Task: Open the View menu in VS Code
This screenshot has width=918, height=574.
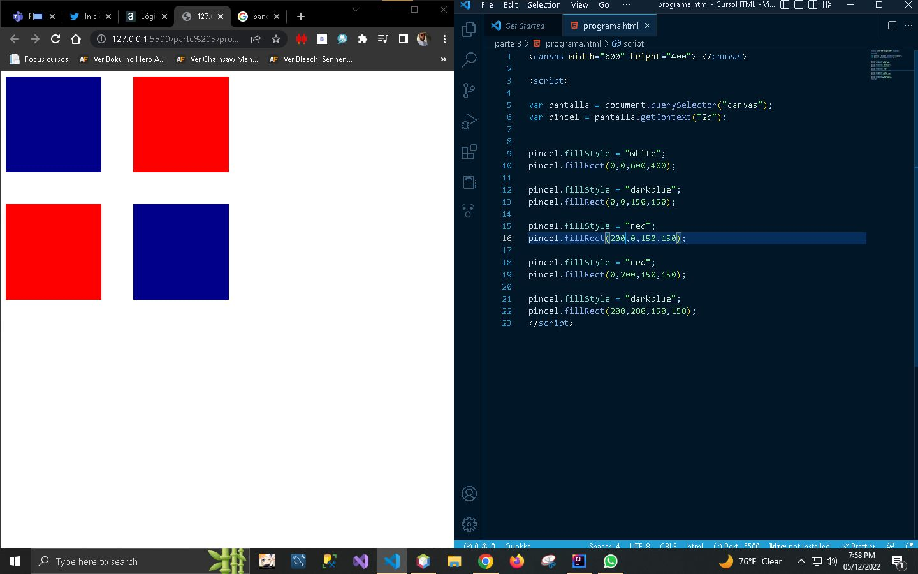Action: pos(579,5)
